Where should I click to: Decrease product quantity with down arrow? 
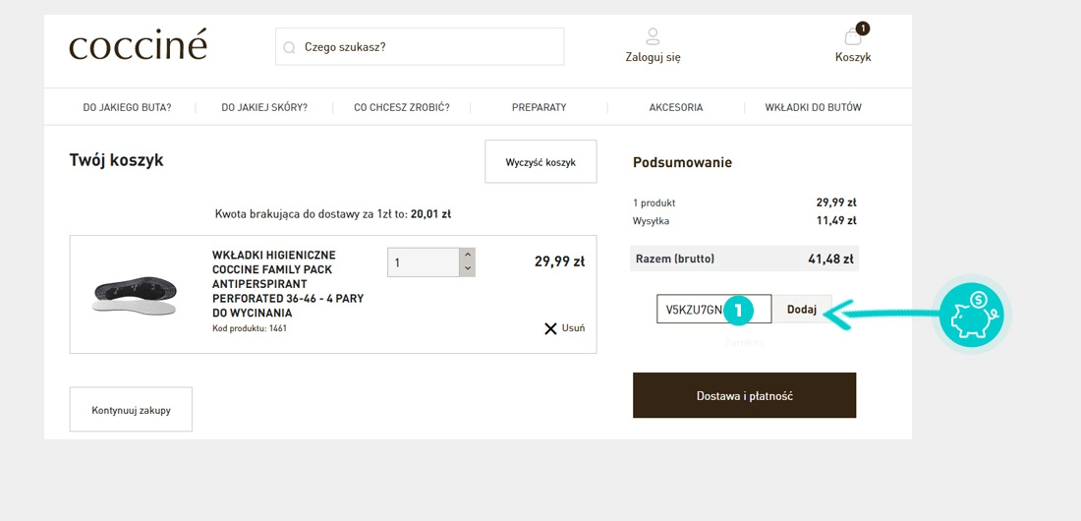[467, 269]
